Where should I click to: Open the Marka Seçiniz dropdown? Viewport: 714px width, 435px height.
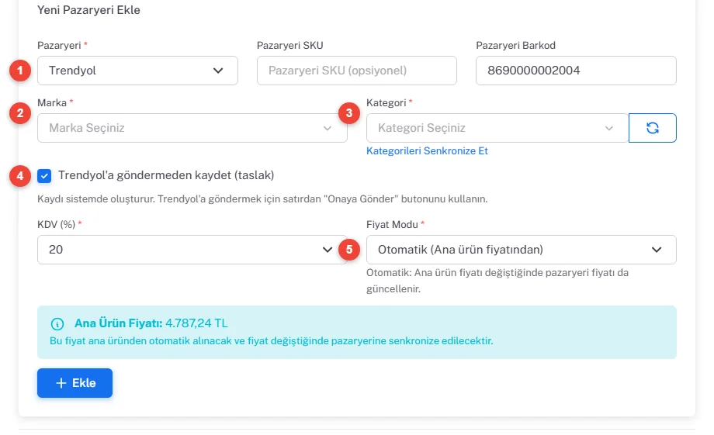192,128
